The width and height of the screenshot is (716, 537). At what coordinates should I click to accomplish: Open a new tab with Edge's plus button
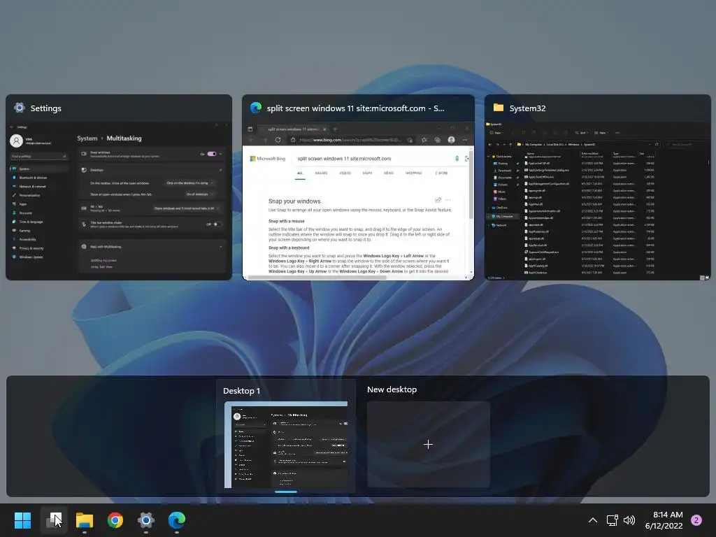335,129
